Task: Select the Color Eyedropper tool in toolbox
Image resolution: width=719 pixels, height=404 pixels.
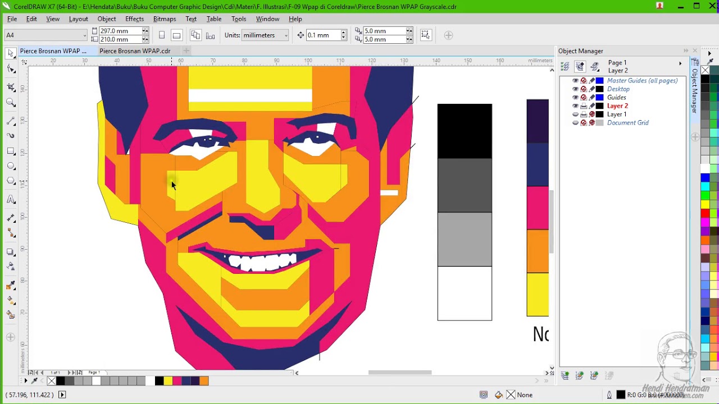Action: point(11,286)
